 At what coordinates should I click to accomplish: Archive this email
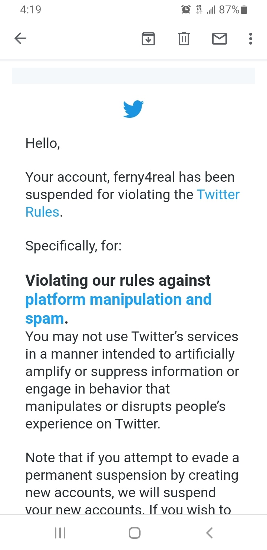[148, 39]
